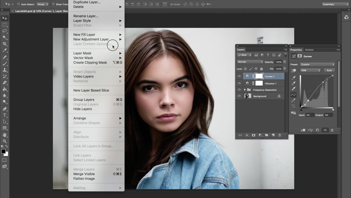Select the Pen tool

5,109
